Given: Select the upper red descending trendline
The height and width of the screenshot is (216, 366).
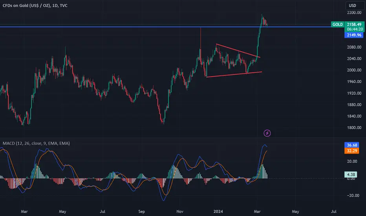Looking at the screenshot, I should pos(238,51).
